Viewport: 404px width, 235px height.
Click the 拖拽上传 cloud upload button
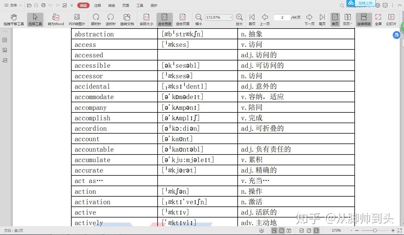tap(361, 3)
